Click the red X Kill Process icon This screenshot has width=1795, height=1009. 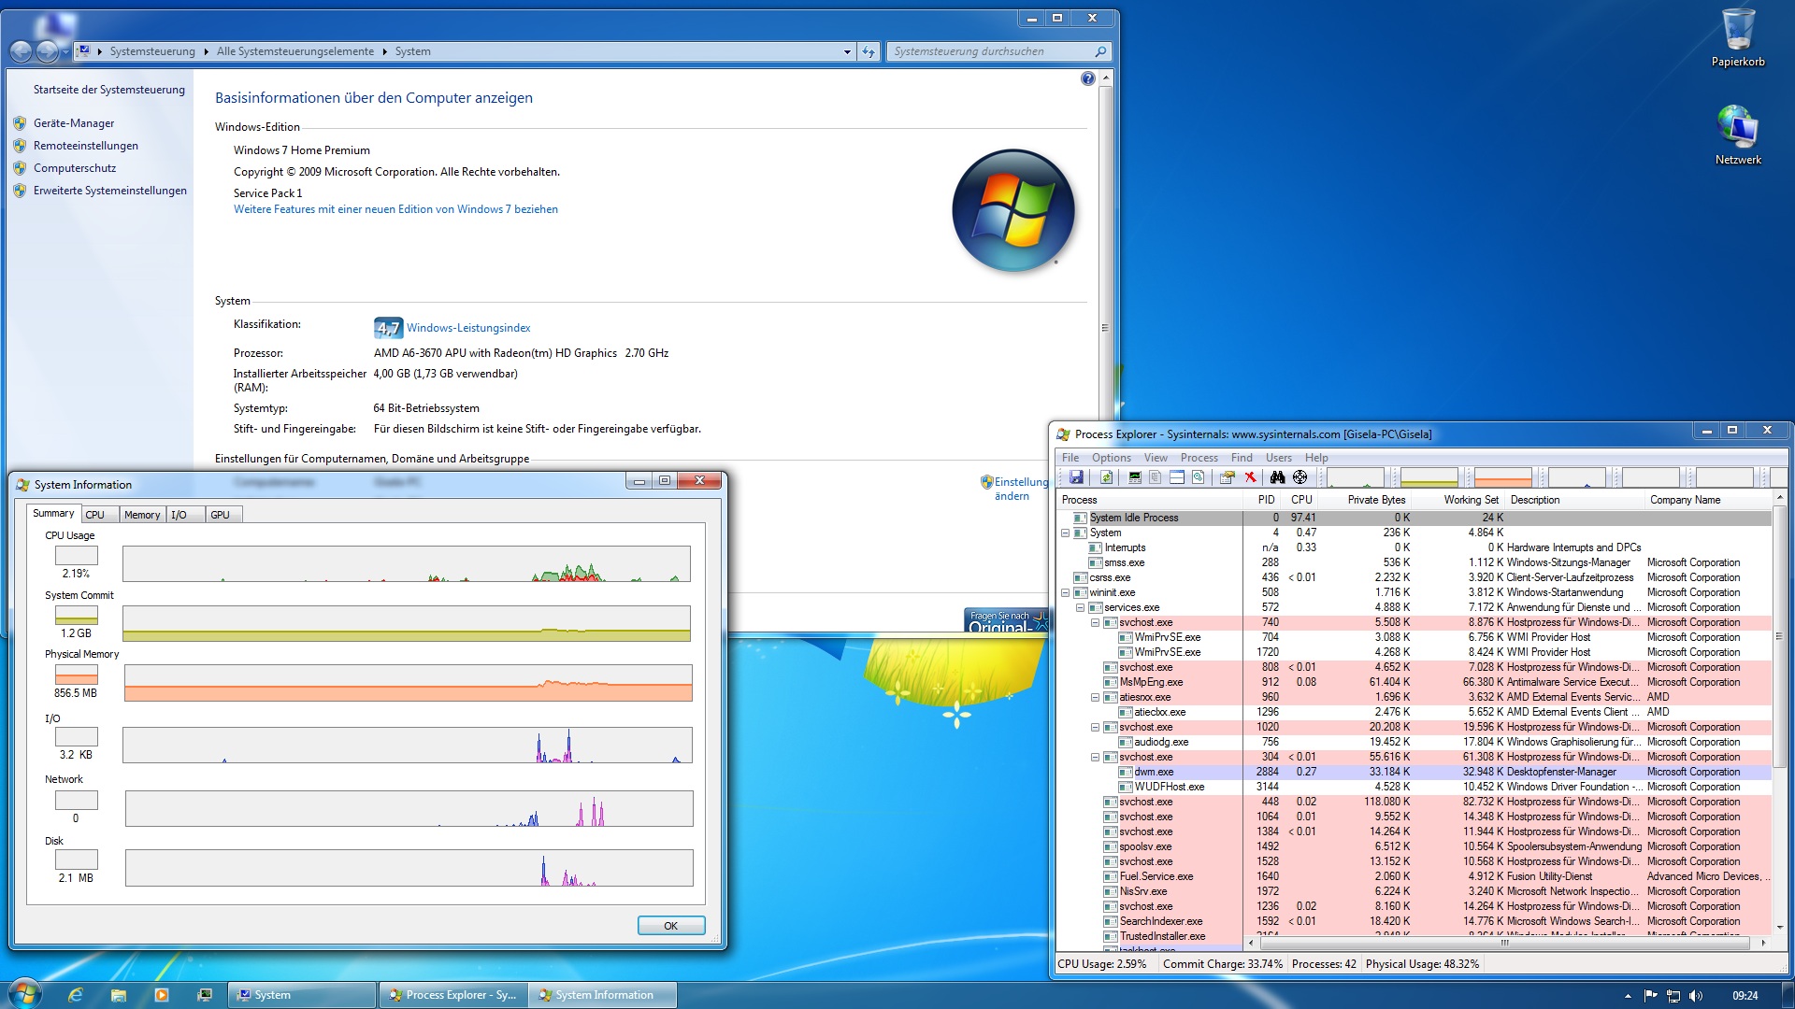point(1250,477)
